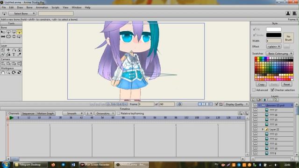The image size is (299, 168).
Task: Select the Shear Layer tool
Action: tap(3, 55)
